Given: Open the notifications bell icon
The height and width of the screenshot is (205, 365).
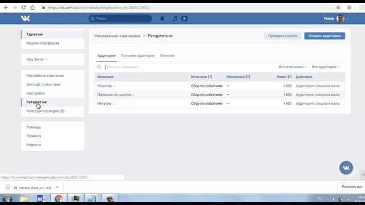Looking at the screenshot, I should pyautogui.click(x=162, y=19).
